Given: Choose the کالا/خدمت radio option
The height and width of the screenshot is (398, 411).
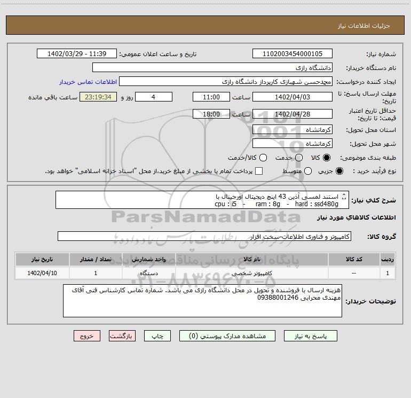Looking at the screenshot, I should (x=263, y=158).
